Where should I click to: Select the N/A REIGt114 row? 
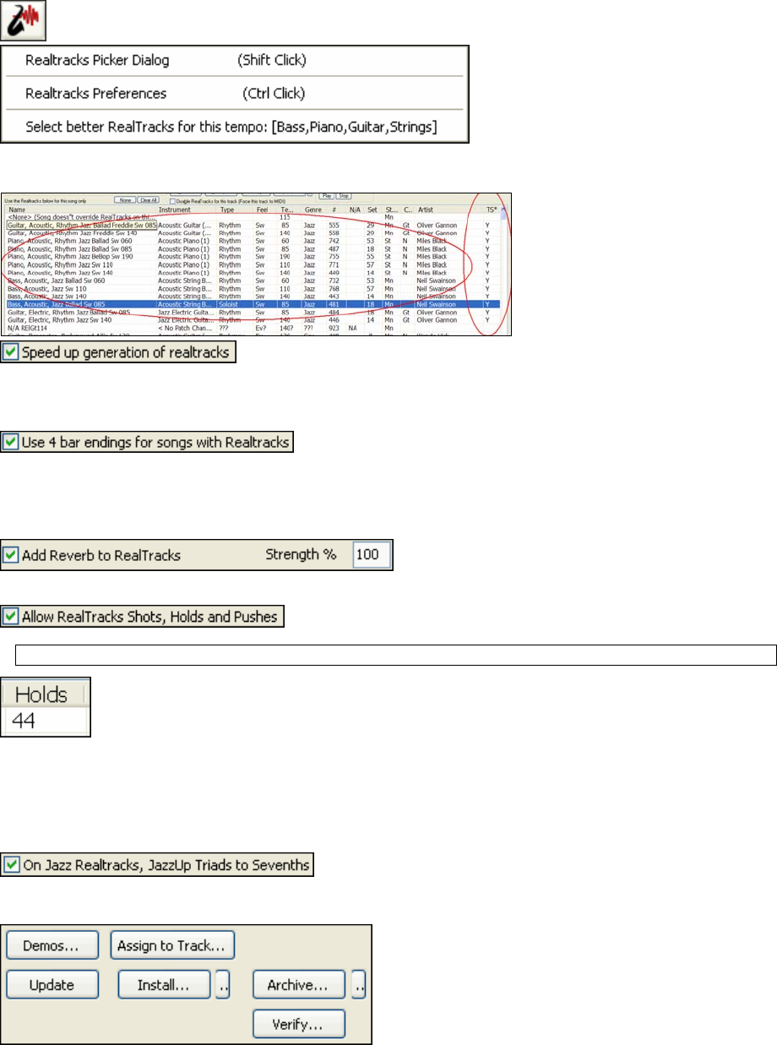[x=253, y=328]
